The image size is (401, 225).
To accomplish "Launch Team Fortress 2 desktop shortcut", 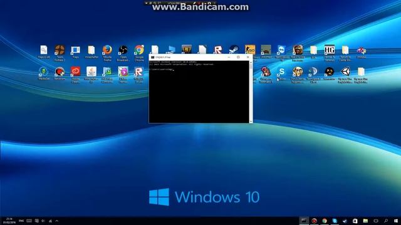I will tap(60, 52).
